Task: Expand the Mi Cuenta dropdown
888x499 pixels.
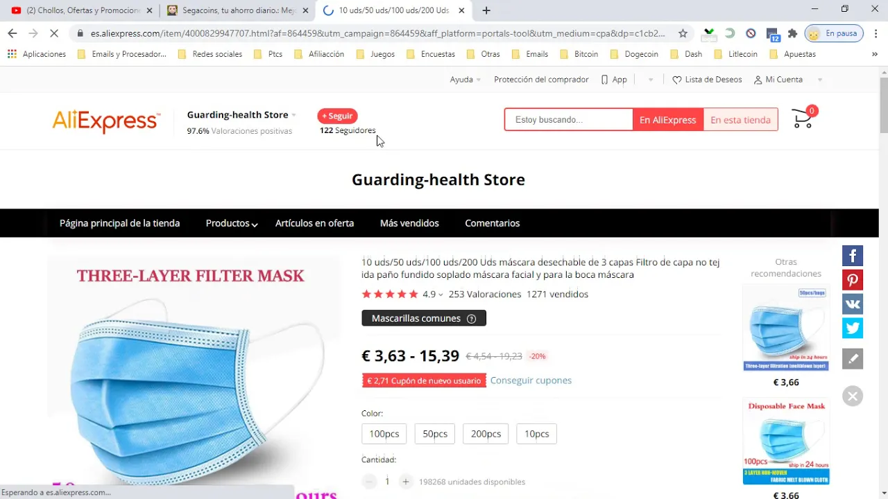Action: click(788, 80)
